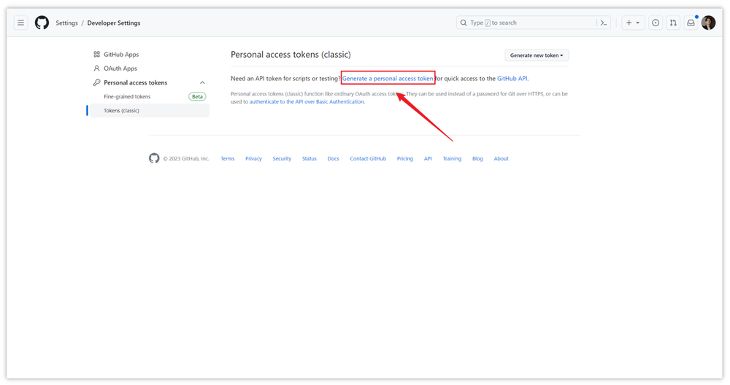This screenshot has width=730, height=385.
Task: Click the About footer link
Action: click(501, 158)
